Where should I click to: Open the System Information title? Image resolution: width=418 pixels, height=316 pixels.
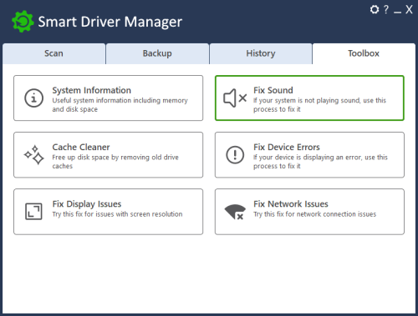click(91, 90)
